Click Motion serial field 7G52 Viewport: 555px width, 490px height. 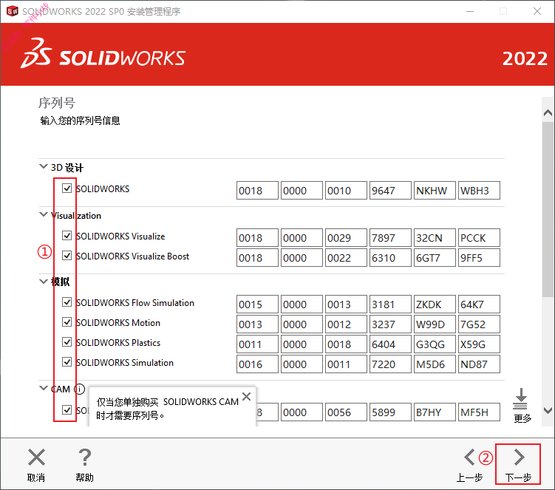(479, 324)
